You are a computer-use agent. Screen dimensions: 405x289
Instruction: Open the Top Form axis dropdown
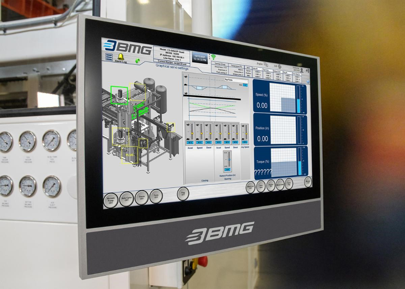click(236, 81)
